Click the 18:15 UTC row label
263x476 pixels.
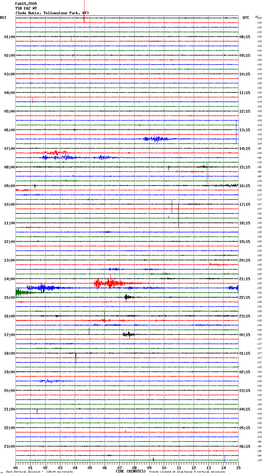point(245,223)
